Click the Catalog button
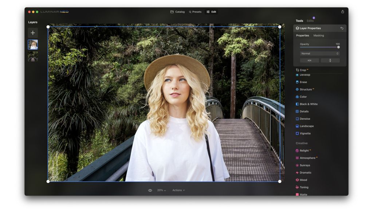373x210 pixels. [x=178, y=11]
